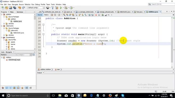Click the Windows Start button
The image size is (175, 98).
coord(3,96)
